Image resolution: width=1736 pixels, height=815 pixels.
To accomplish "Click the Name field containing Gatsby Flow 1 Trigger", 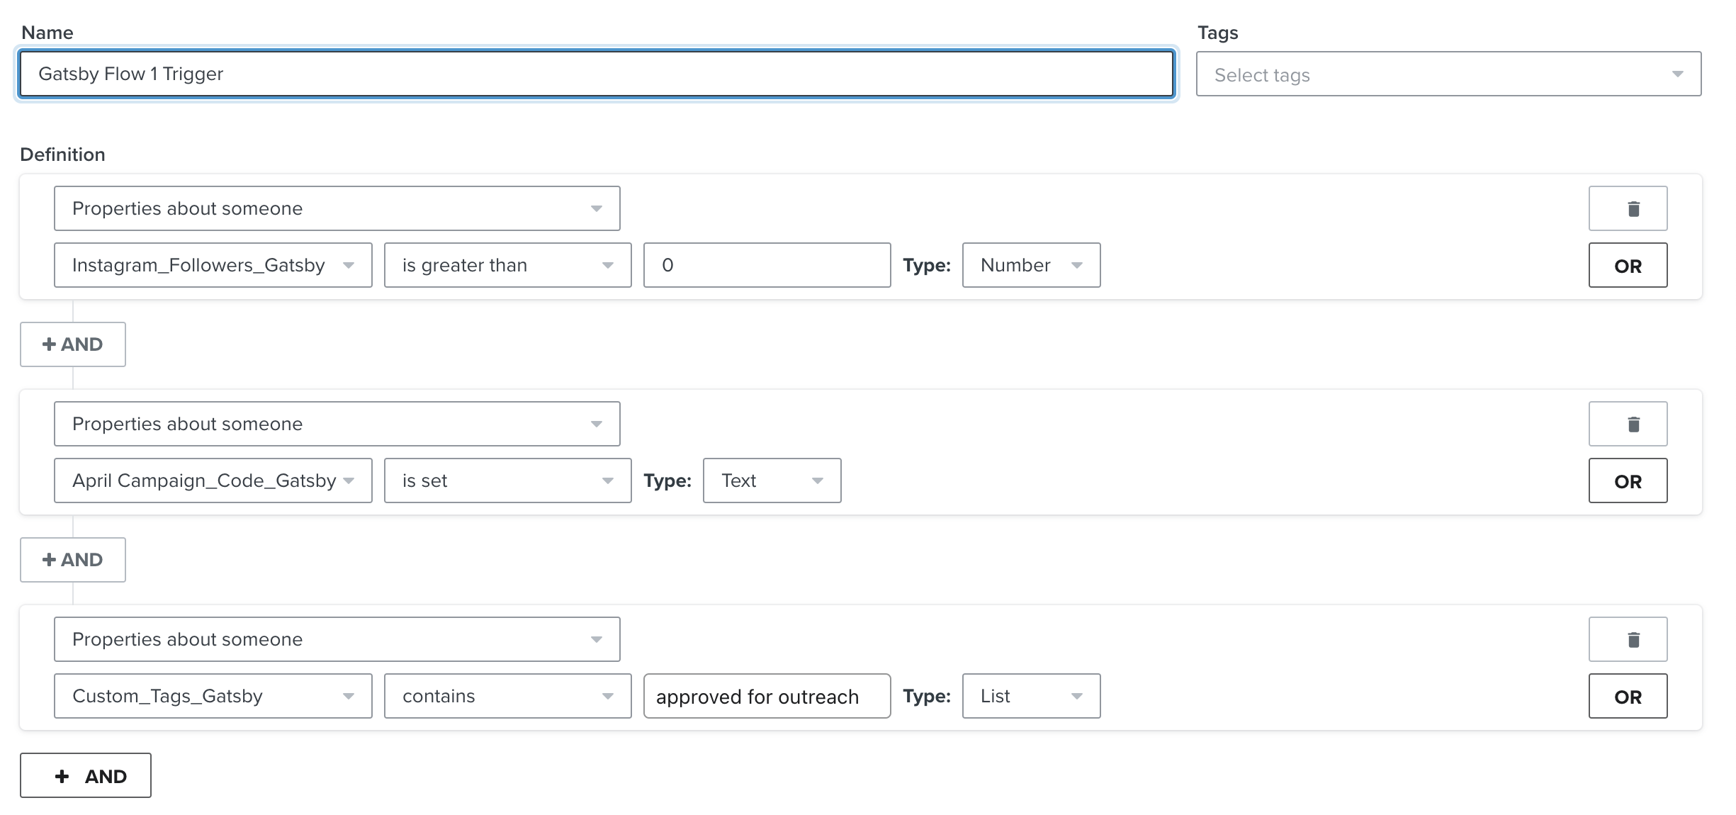I will coord(597,74).
